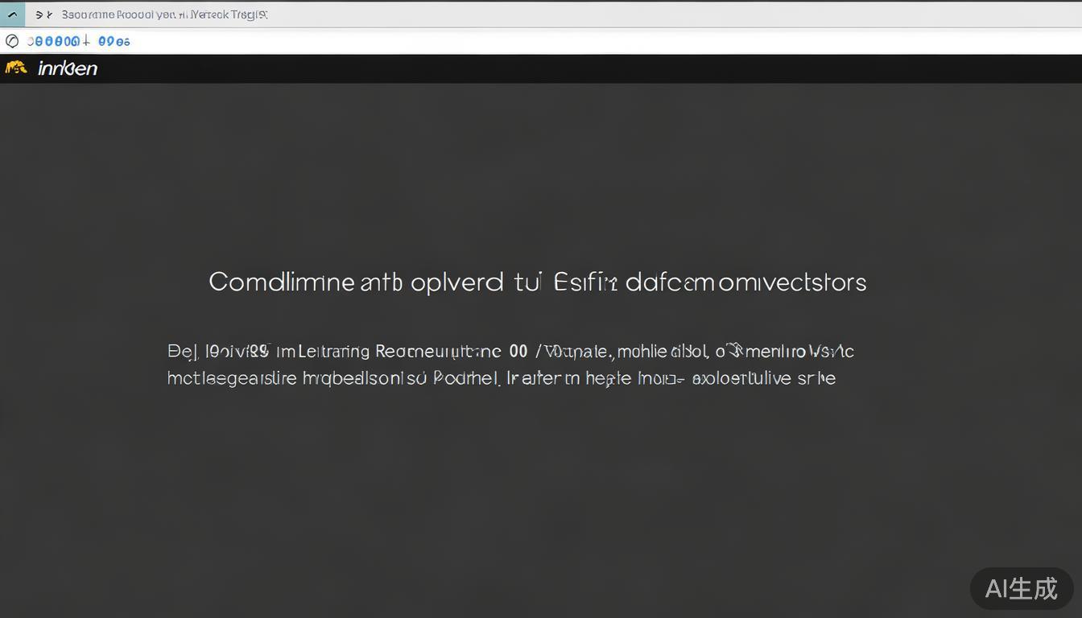
Task: Click the small glyph icon before "menliro"
Action: [733, 350]
